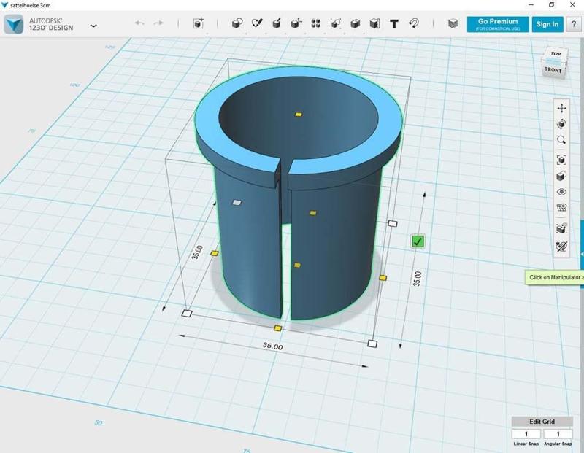
Task: Select the Sketch tool
Action: pyautogui.click(x=257, y=24)
